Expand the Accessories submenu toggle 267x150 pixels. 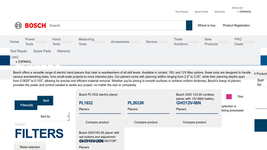[x=134, y=42]
